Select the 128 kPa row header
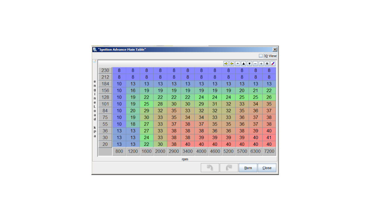The width and height of the screenshot is (382, 215). click(105, 97)
